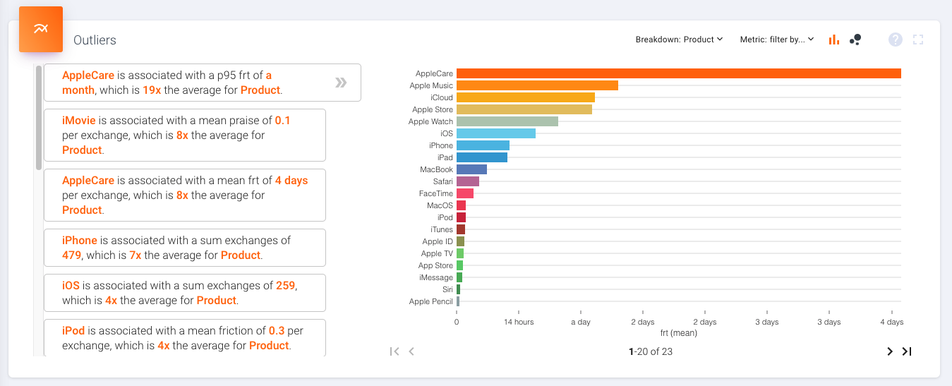Click the Safari bar
952x386 pixels.
[468, 181]
